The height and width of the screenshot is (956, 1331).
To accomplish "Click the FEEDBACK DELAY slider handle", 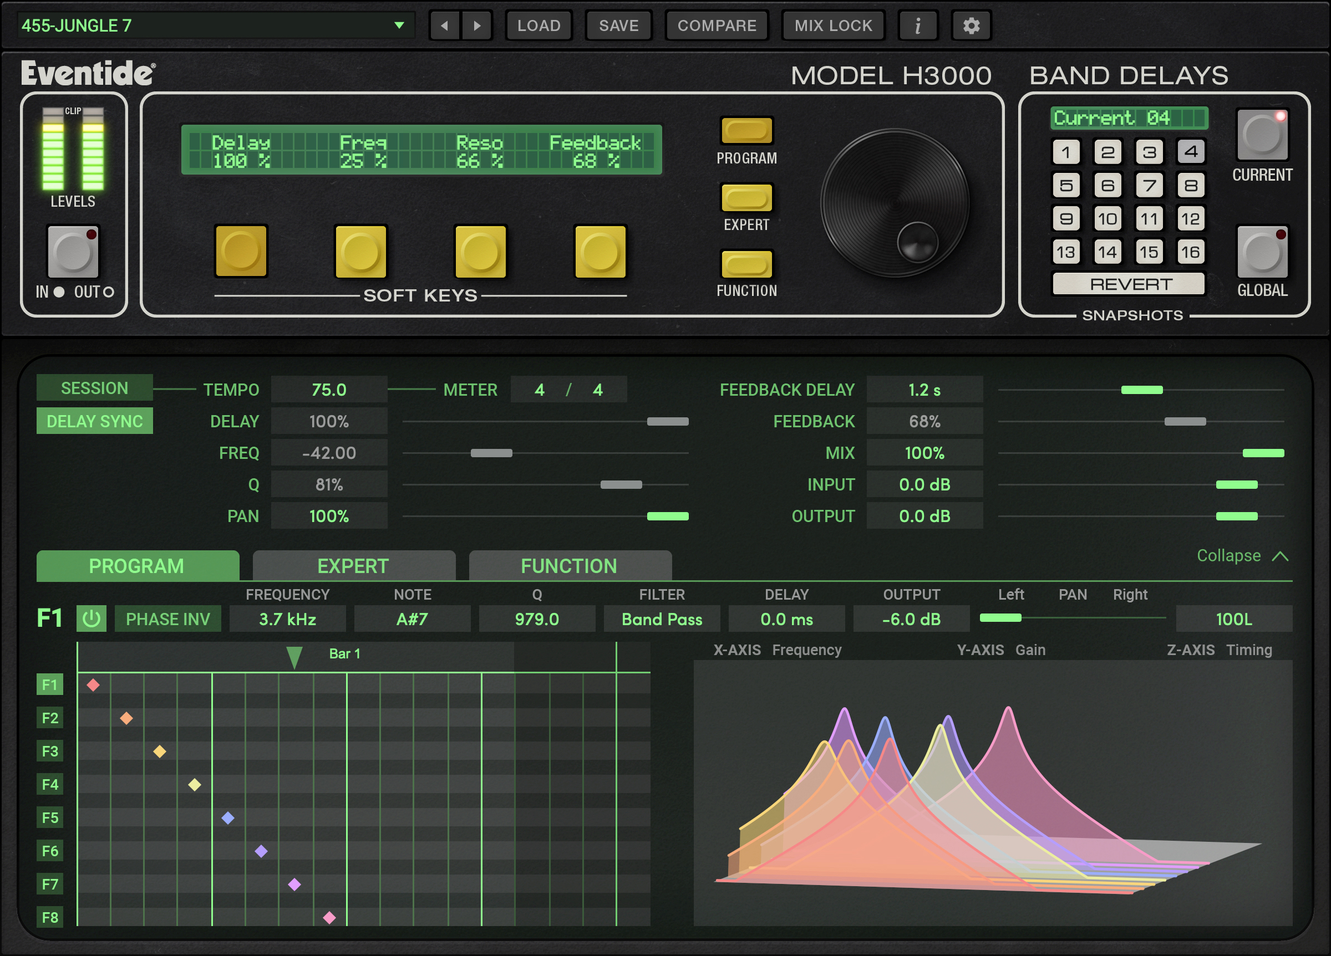I will pyautogui.click(x=1141, y=390).
